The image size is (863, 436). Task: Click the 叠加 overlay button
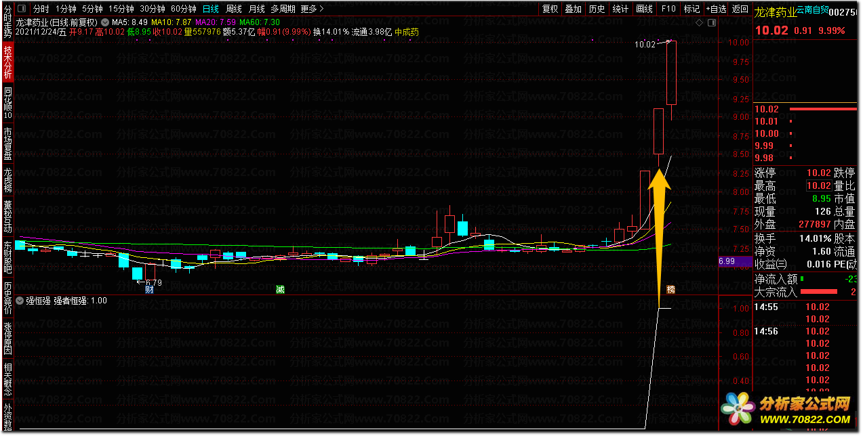[574, 9]
